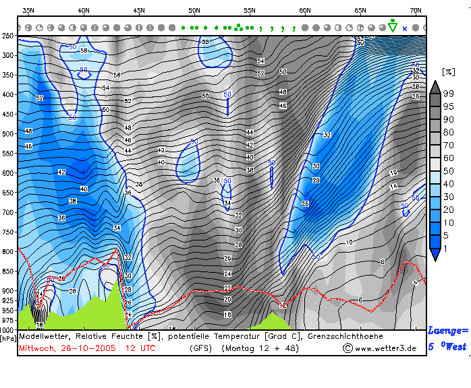471x388 pixels.
Task: Select the 925 pressure axis label
Action: 8,300
